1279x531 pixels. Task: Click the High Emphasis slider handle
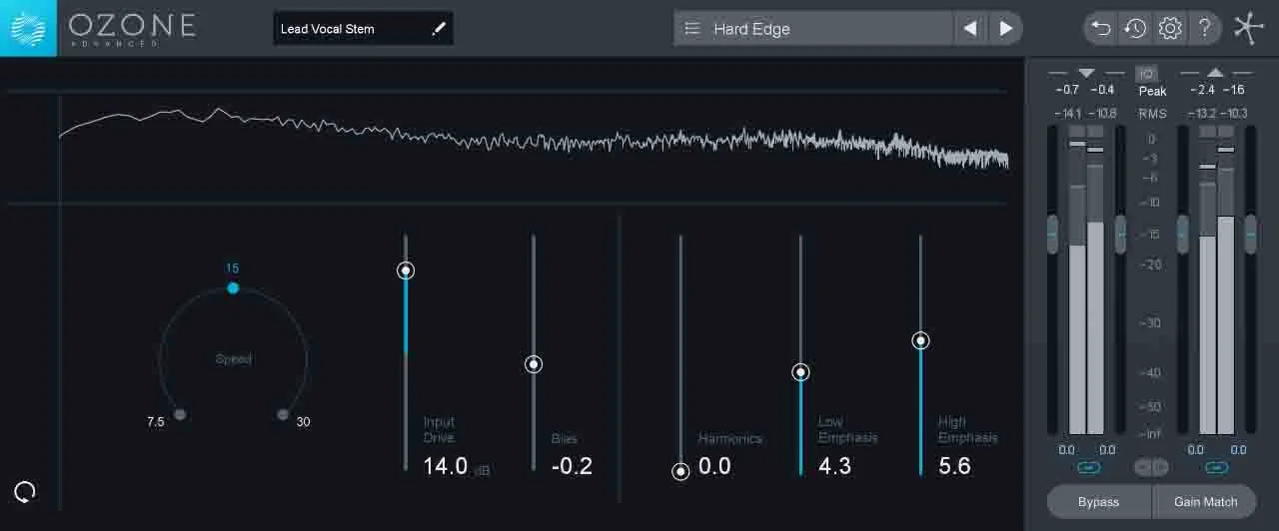pyautogui.click(x=920, y=340)
